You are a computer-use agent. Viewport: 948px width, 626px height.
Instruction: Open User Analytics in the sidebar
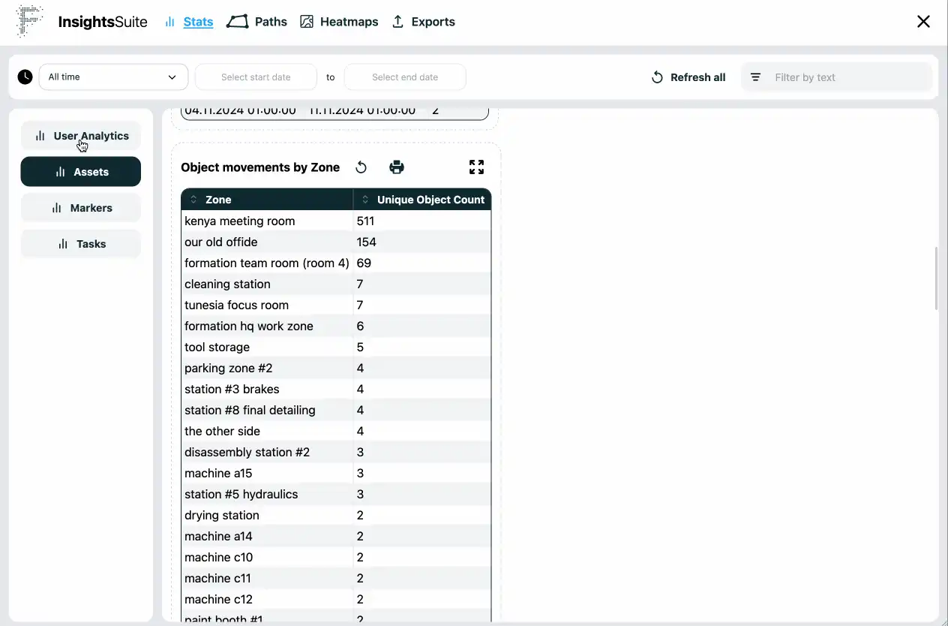pos(81,136)
